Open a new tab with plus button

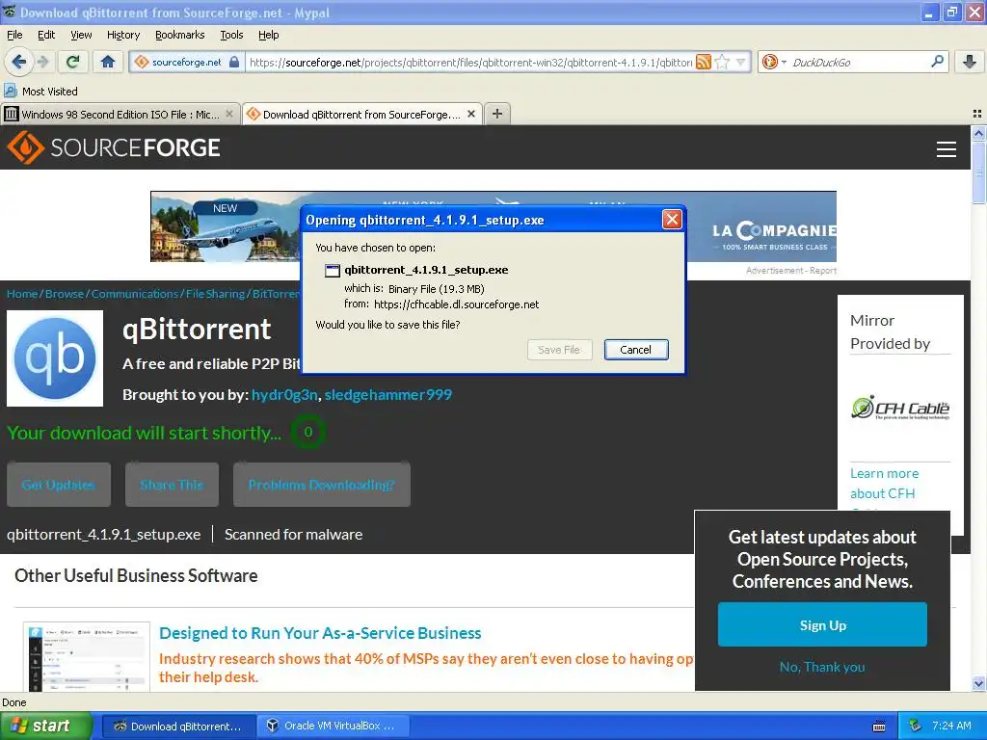(497, 114)
